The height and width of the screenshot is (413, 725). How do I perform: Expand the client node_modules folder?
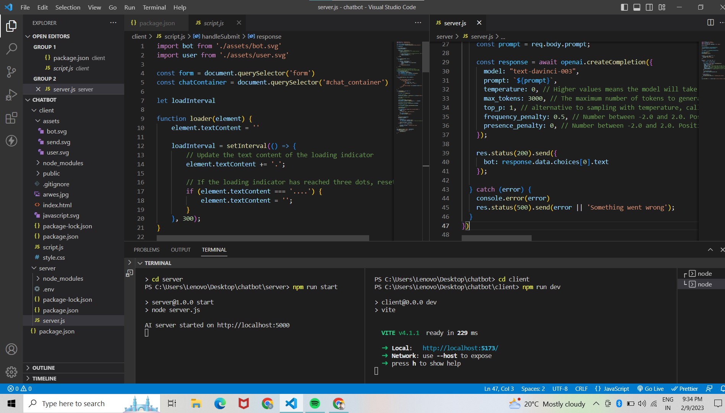click(x=63, y=163)
